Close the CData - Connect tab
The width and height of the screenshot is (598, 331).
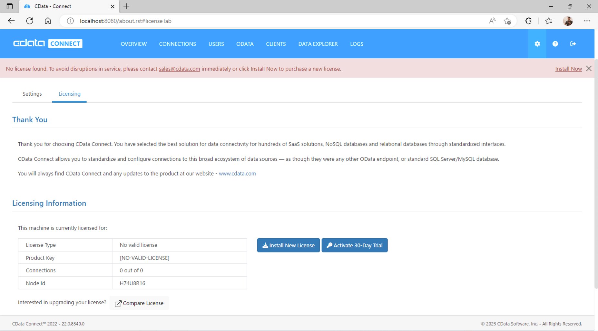[x=112, y=6]
